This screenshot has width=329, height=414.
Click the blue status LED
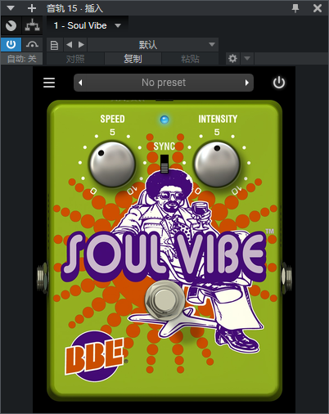164,119
